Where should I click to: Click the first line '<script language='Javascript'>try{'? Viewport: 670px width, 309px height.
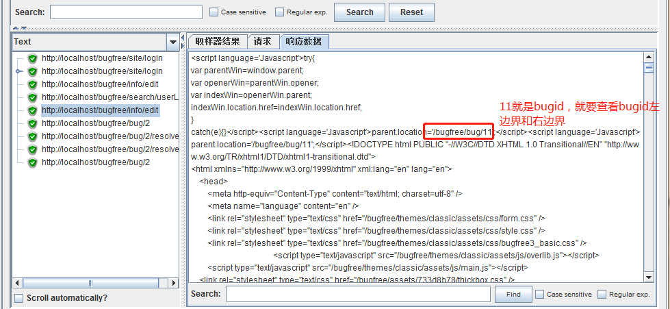point(253,58)
